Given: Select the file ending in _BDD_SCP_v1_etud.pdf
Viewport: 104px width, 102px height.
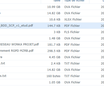Looking at the screenshot, I should pos(16,26).
